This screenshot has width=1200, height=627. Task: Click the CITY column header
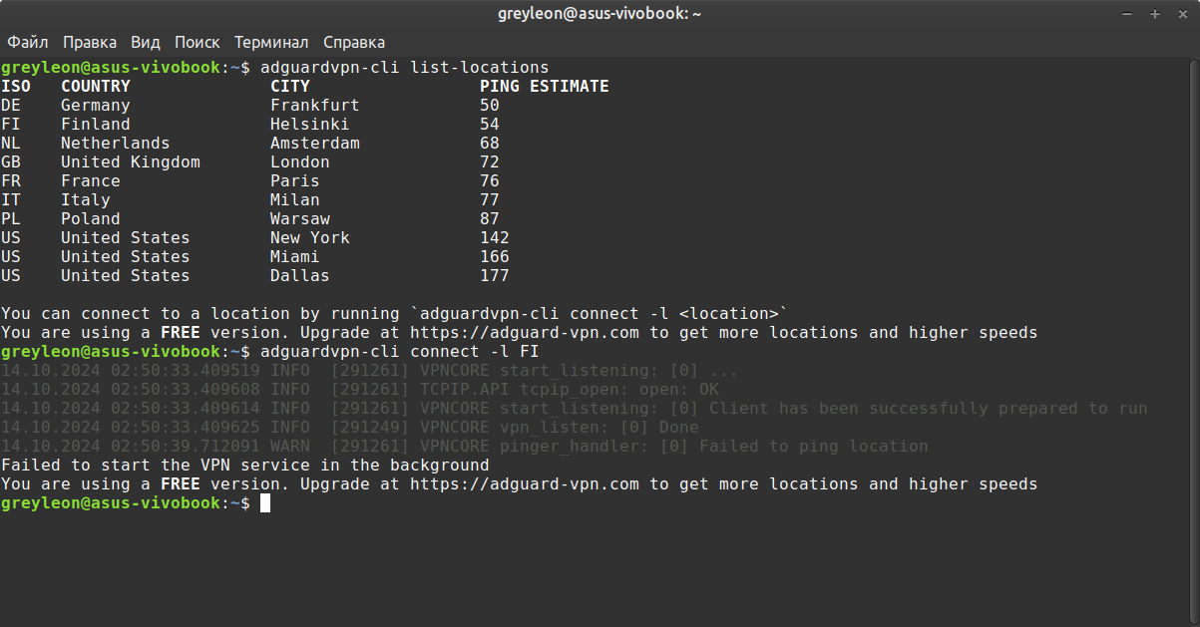tap(290, 87)
